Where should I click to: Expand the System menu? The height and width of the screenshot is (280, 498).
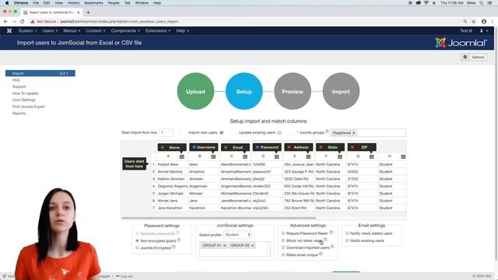(27, 31)
